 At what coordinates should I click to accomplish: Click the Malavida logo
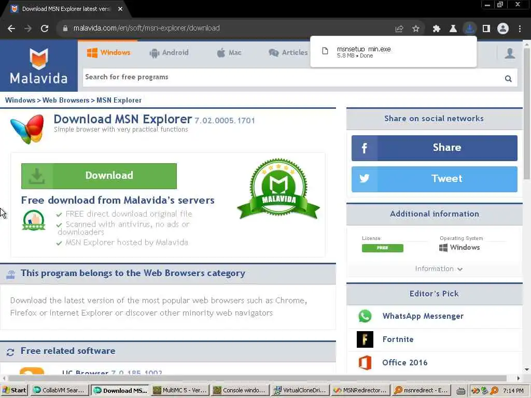coord(38,66)
